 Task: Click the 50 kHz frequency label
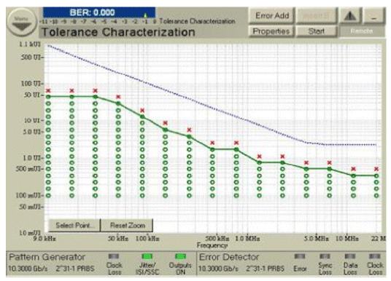[x=118, y=239]
